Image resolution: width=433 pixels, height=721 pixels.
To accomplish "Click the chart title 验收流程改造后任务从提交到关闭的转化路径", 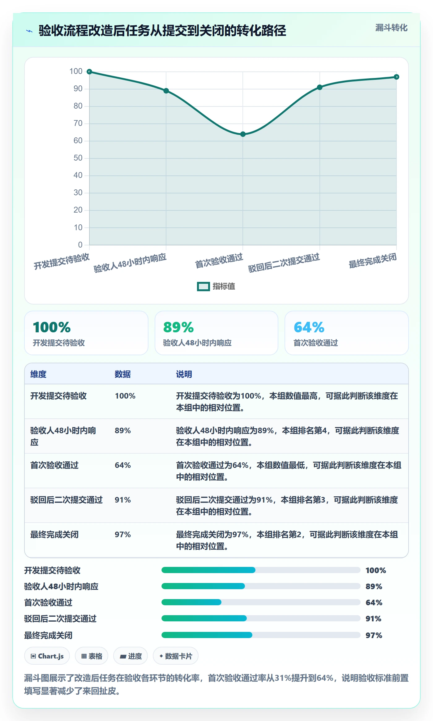I will [162, 31].
